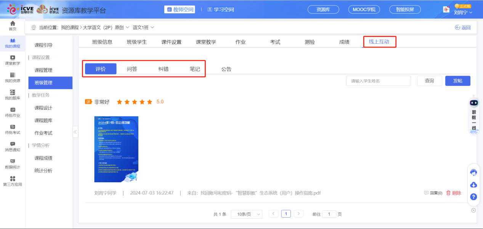
Task: Click the customer service headset icon
Action: pyautogui.click(x=473, y=172)
